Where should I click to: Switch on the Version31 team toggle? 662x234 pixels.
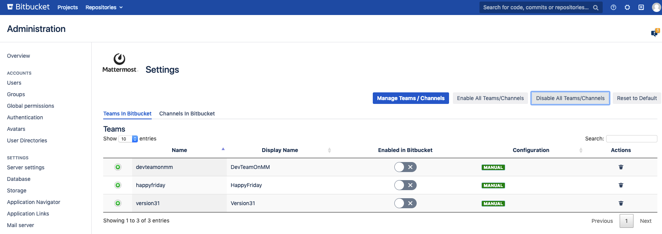click(405, 203)
